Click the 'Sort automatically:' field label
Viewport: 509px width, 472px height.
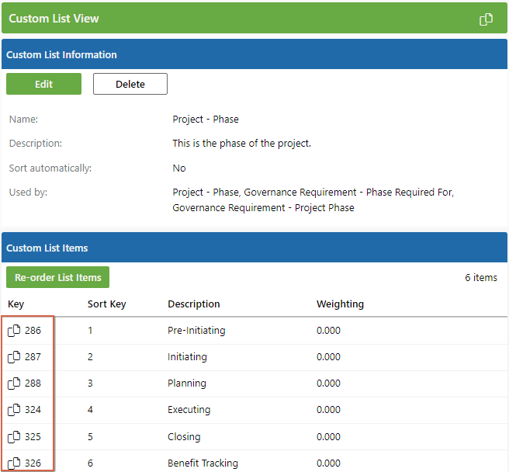(x=50, y=168)
